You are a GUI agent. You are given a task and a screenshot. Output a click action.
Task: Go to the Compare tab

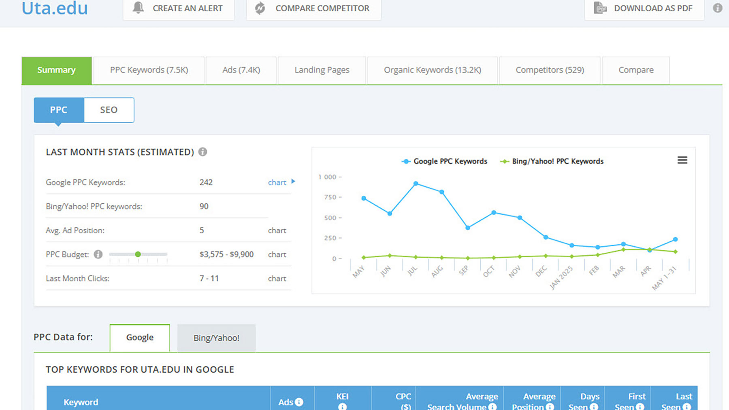(636, 70)
